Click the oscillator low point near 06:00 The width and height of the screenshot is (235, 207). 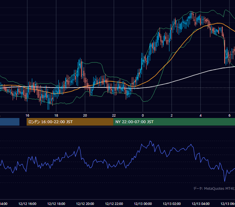(225, 181)
